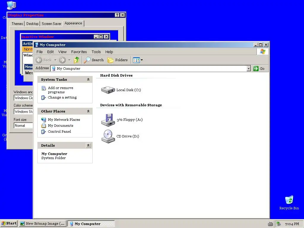Open the View menu
This screenshot has height=228, width=304.
coord(62,52)
